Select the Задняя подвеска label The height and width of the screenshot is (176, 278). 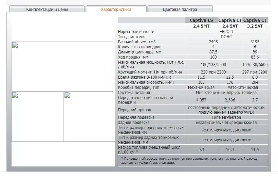(134, 123)
